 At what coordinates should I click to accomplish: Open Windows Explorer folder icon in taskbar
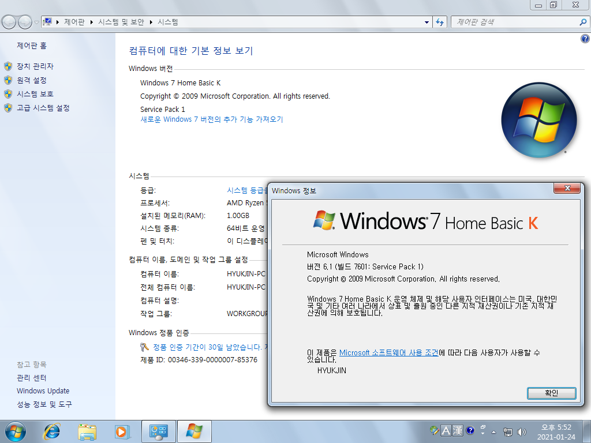point(87,431)
